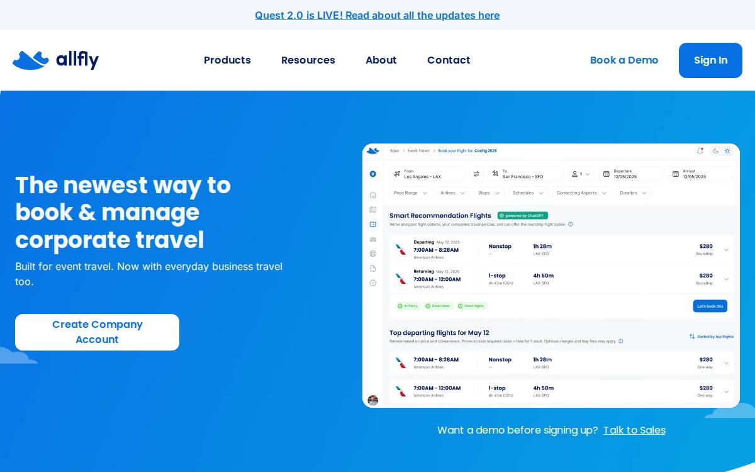This screenshot has height=472, width=755.
Task: Click American Airlines logo on the Departing flight
Action: coord(401,249)
